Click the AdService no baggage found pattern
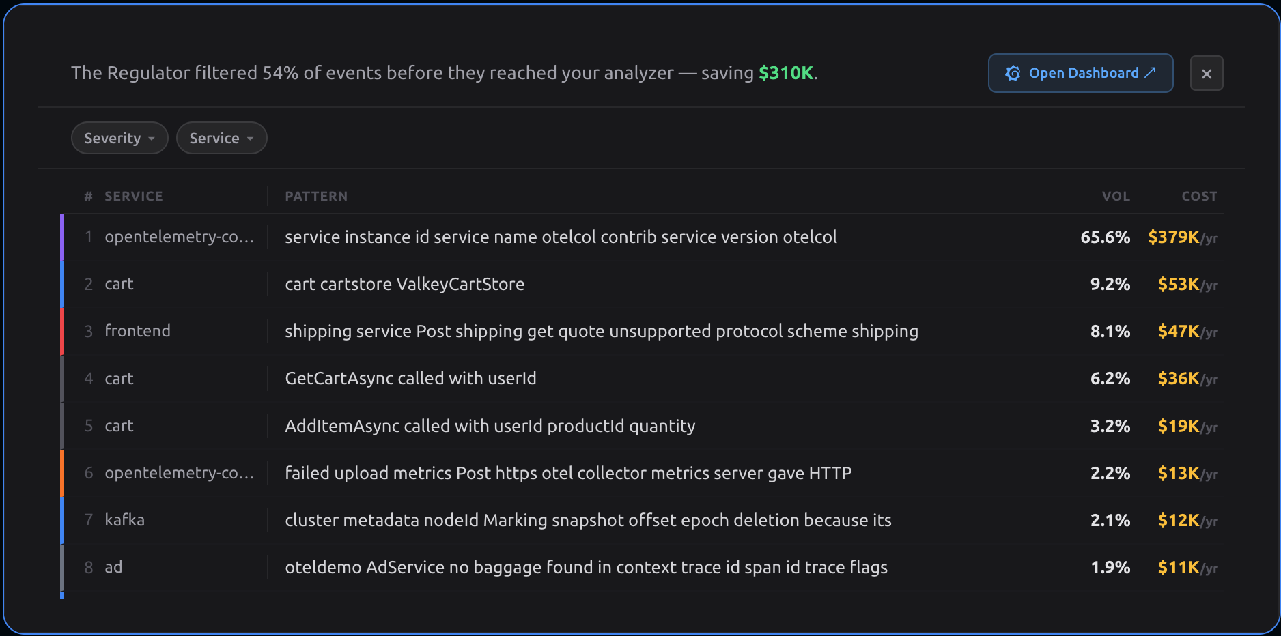Image resolution: width=1281 pixels, height=636 pixels. click(586, 568)
